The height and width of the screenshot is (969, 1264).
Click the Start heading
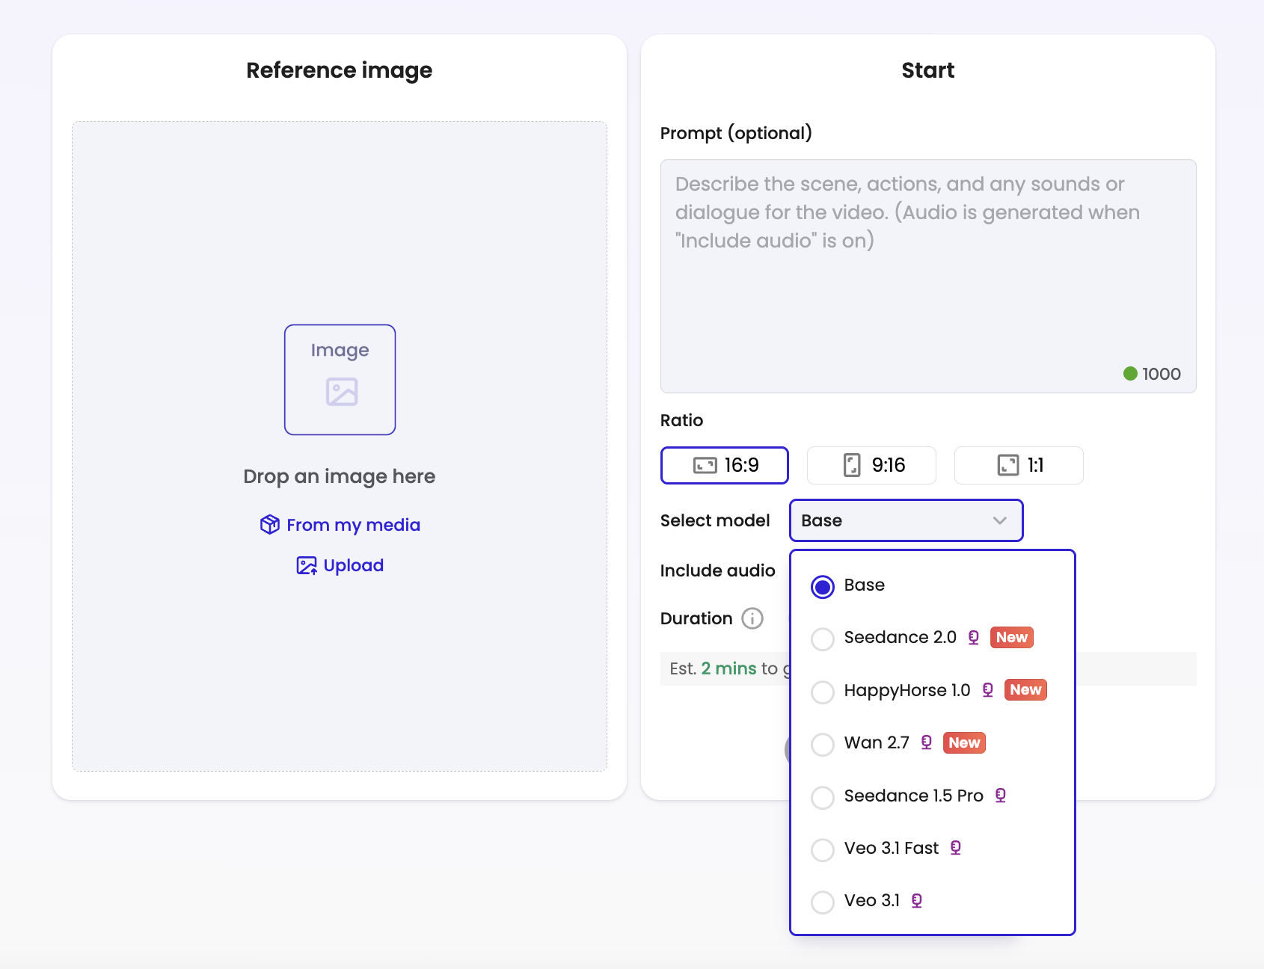coord(928,70)
